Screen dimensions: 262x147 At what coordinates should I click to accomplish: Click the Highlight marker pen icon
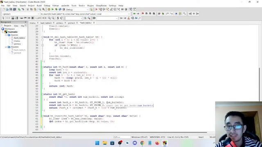(129, 18)
